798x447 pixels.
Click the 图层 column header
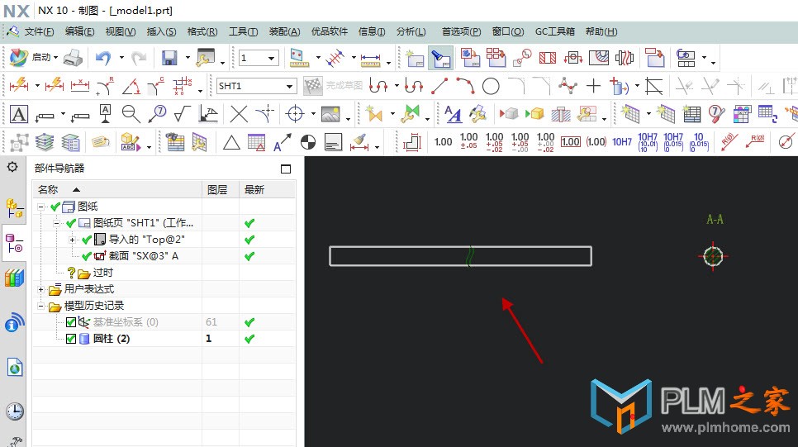221,190
